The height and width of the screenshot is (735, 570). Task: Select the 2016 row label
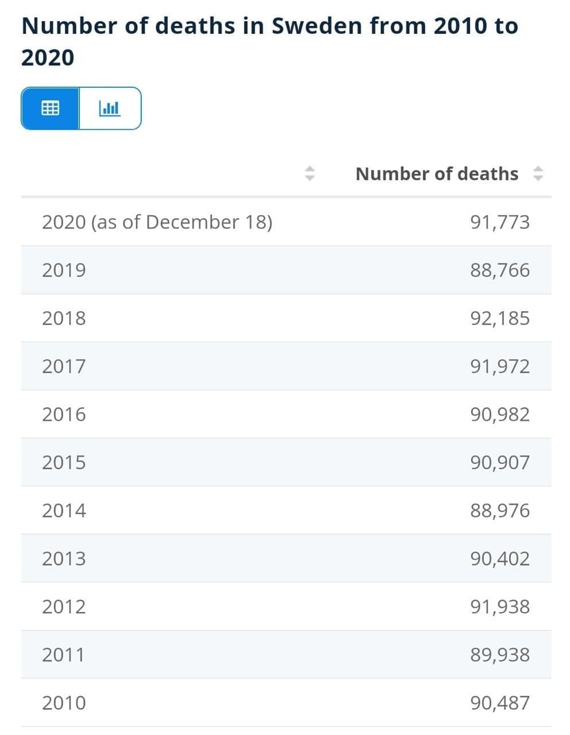[x=64, y=414]
